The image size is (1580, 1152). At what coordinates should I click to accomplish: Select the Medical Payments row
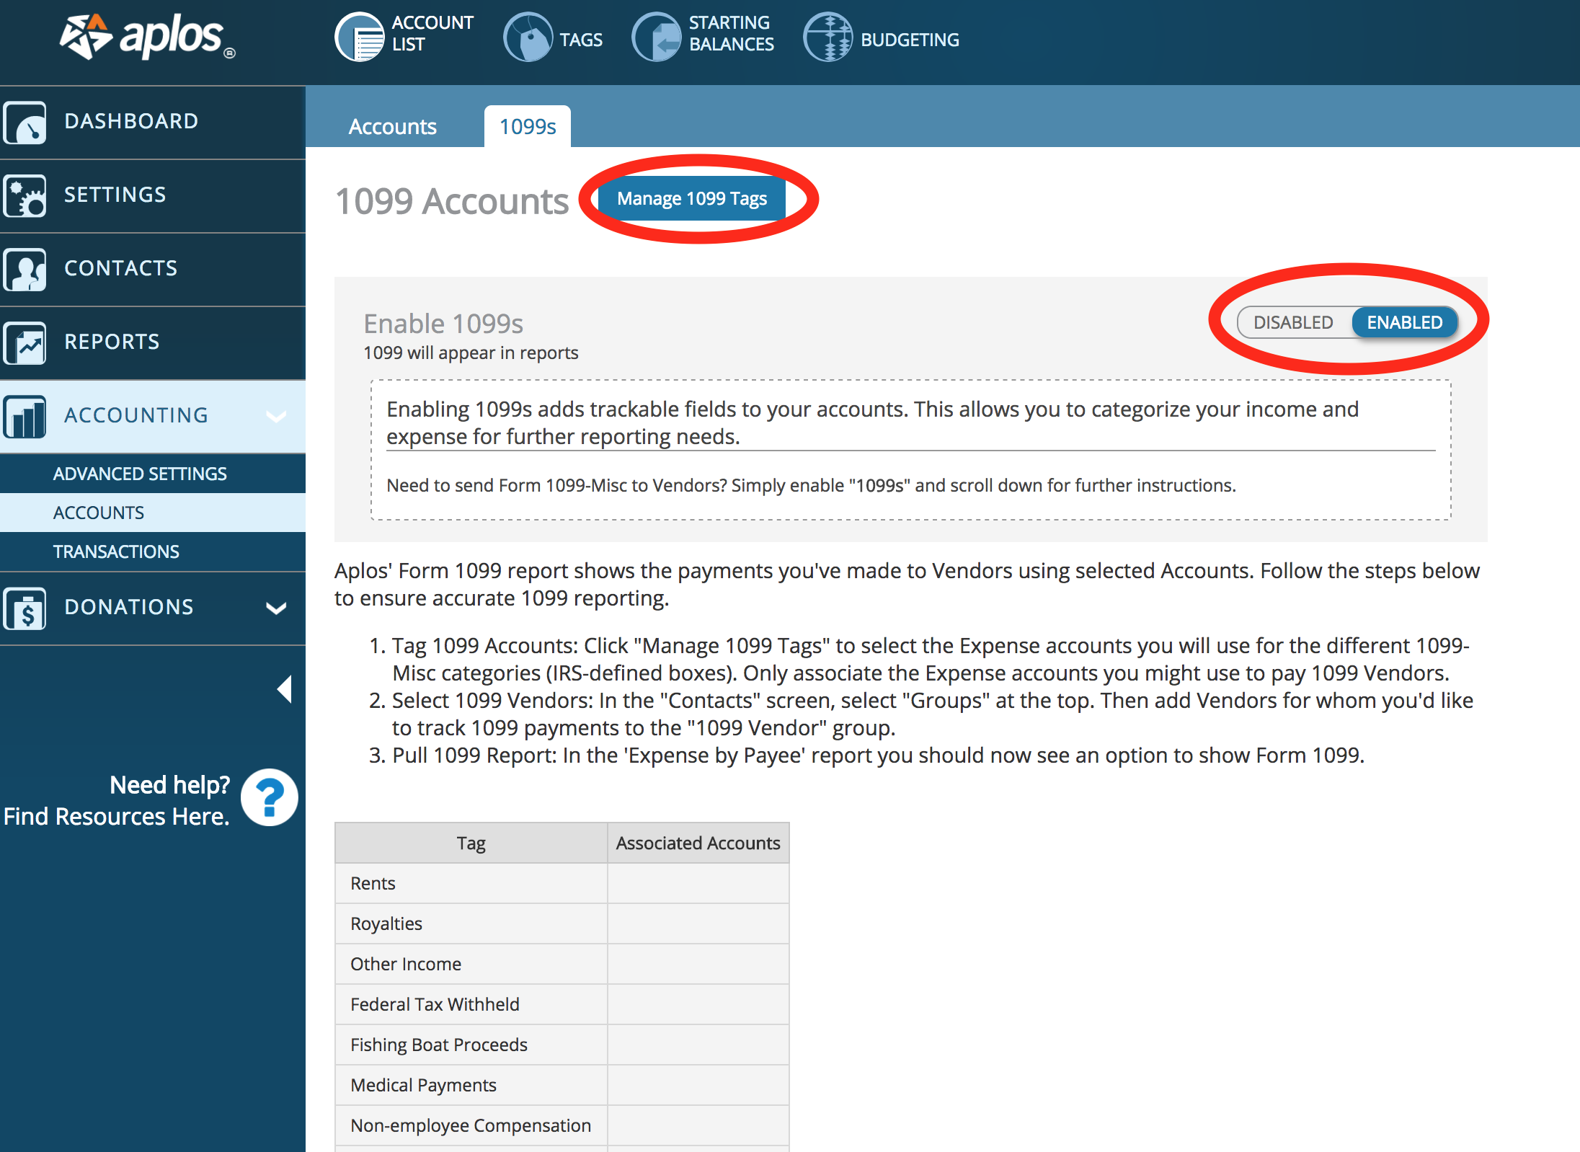click(562, 1085)
